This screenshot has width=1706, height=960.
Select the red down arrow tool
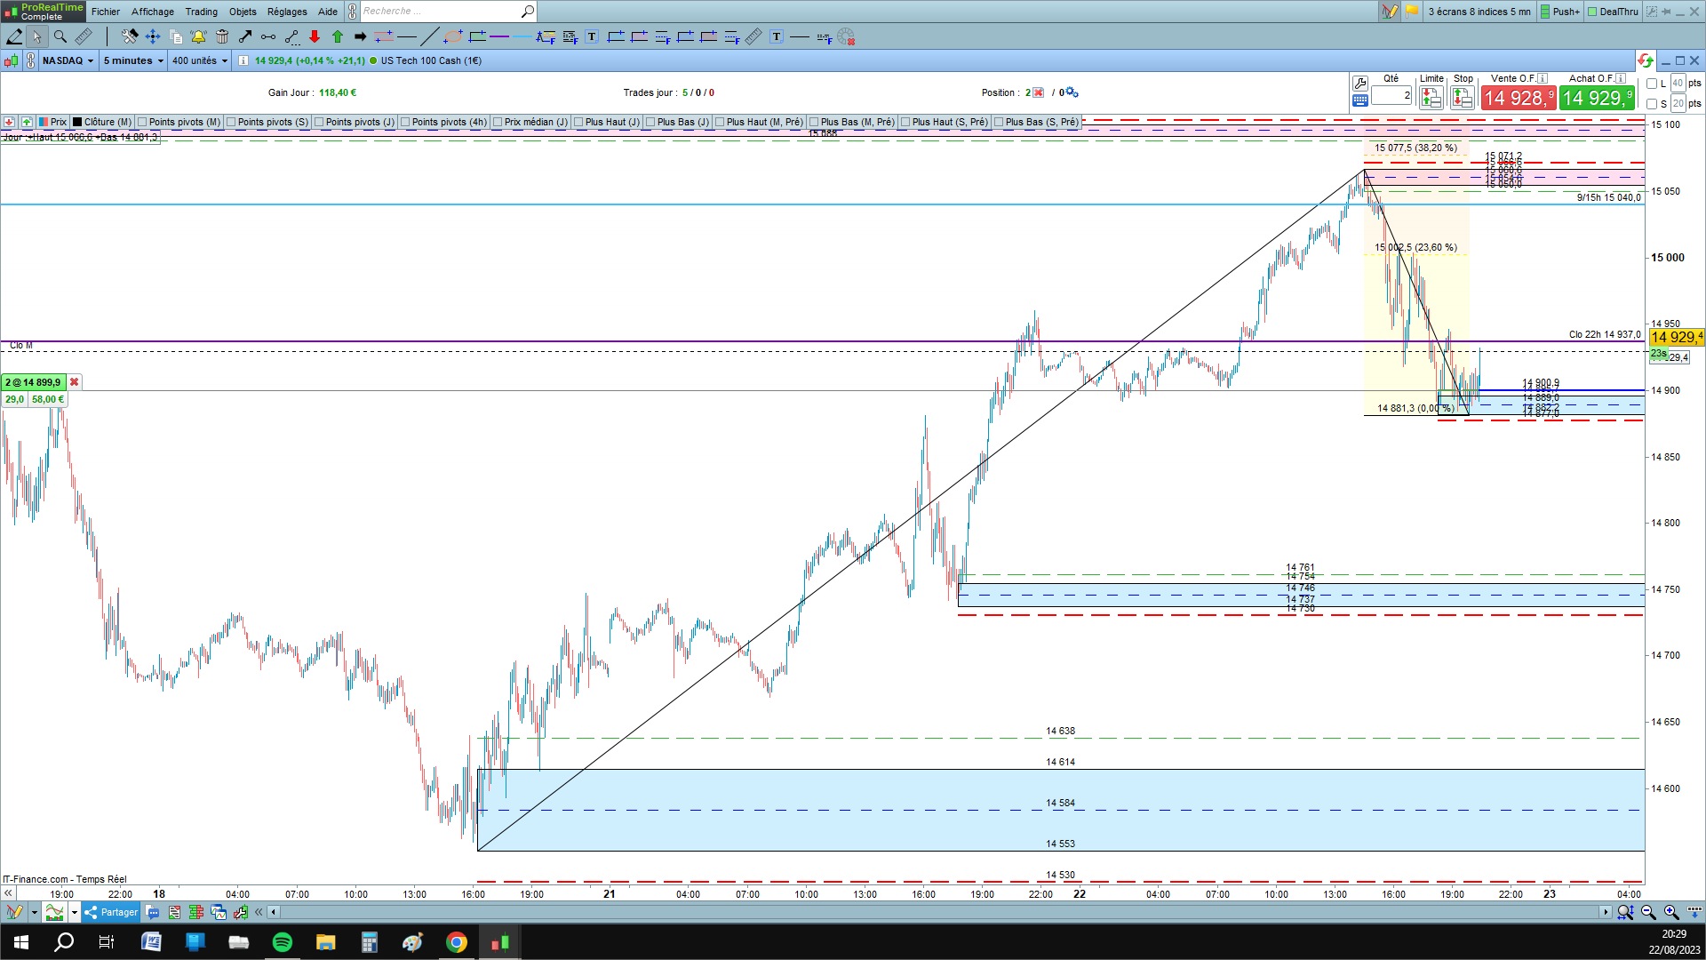pyautogui.click(x=315, y=36)
